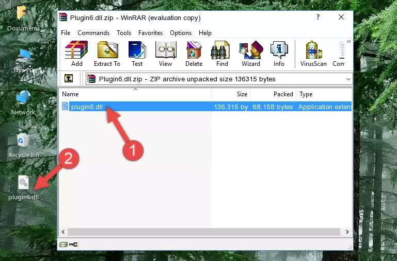Viewport: 397px width, 261px height.
Task: Open the Commands menu
Action: 93,33
